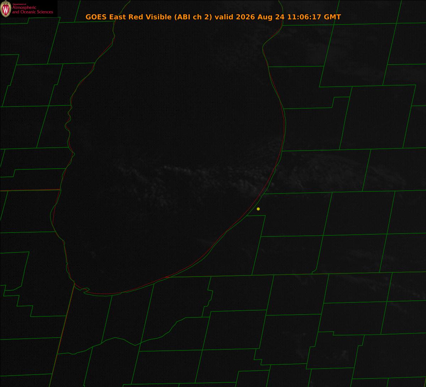Click the yellow dot location marker

258,209
